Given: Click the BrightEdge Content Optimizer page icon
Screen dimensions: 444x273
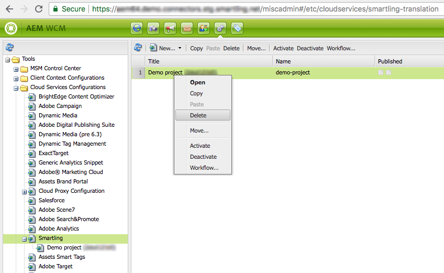Looking at the screenshot, I should tap(32, 97).
